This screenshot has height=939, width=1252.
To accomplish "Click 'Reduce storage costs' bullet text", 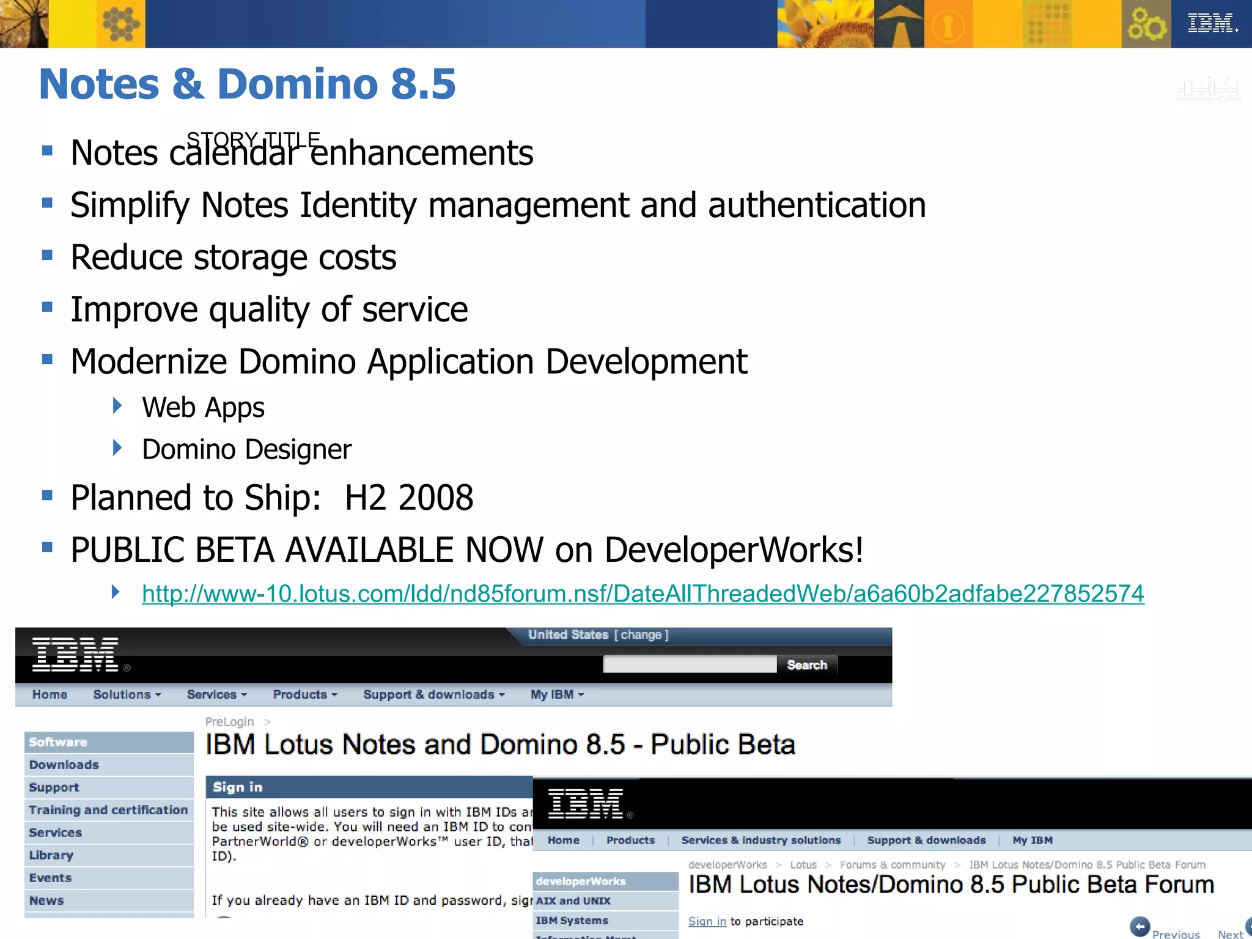I will click(234, 257).
